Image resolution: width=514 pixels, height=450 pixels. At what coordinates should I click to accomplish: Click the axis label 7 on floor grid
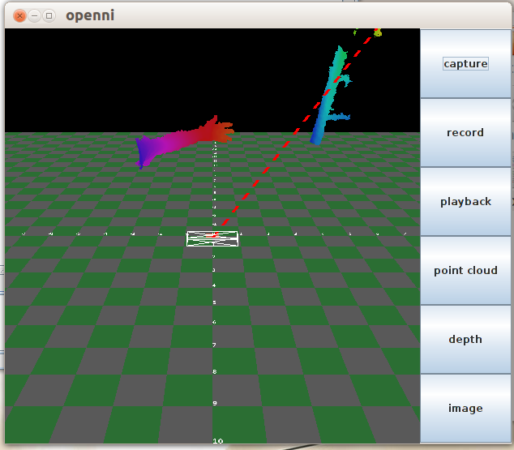click(214, 345)
